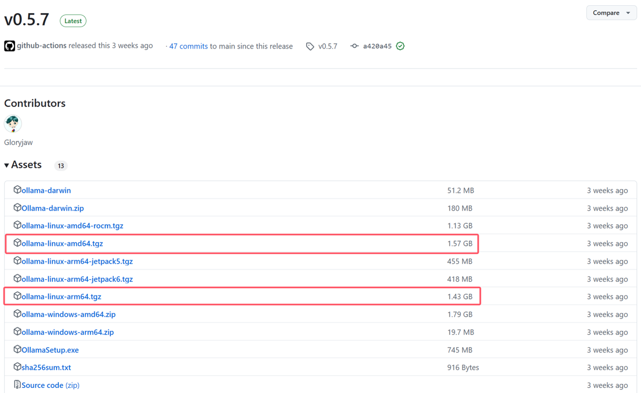Screen dimensions: 641x393
Task: Open sha256sum.txt
Action: point(46,367)
